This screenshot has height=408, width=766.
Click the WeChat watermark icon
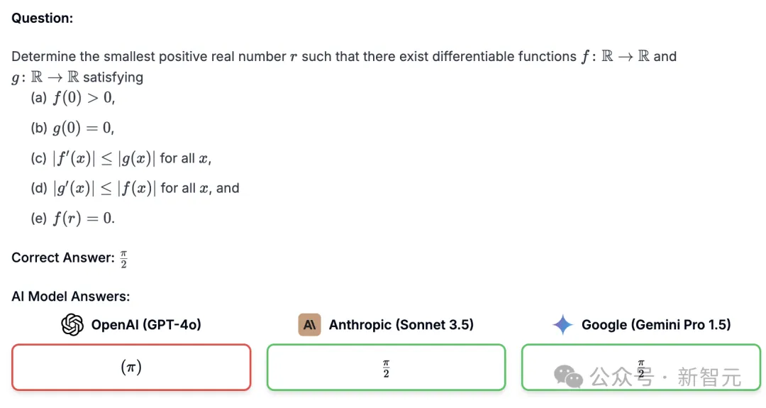click(568, 377)
